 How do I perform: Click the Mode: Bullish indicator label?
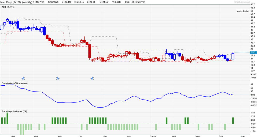point(243,11)
